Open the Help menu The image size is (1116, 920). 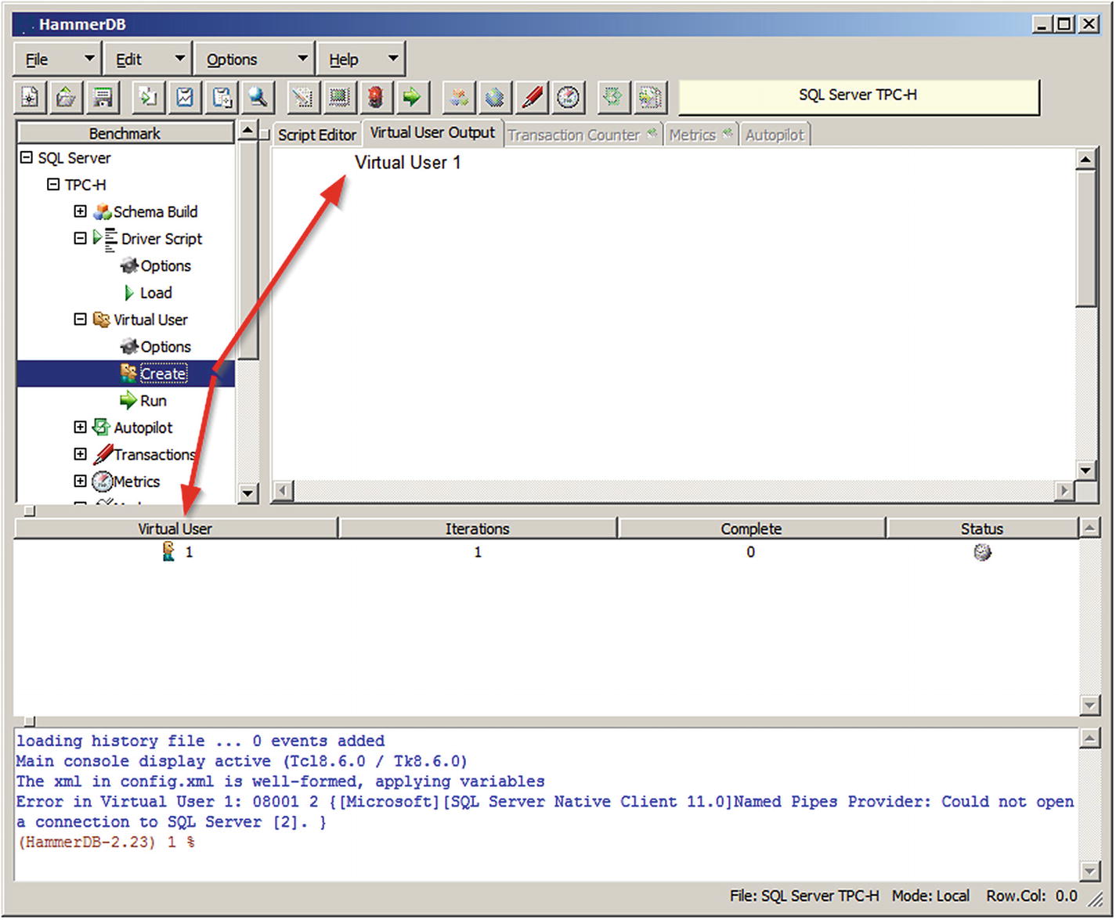point(361,59)
